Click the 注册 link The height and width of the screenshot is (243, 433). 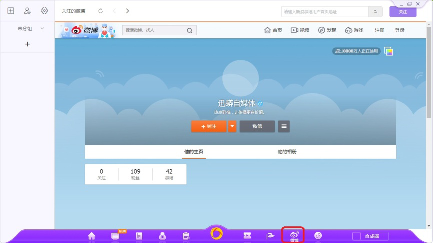tap(379, 30)
